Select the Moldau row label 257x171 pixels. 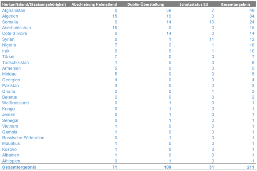click(x=9, y=74)
